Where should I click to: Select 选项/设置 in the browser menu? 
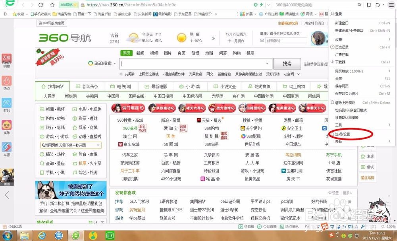coord(343,134)
